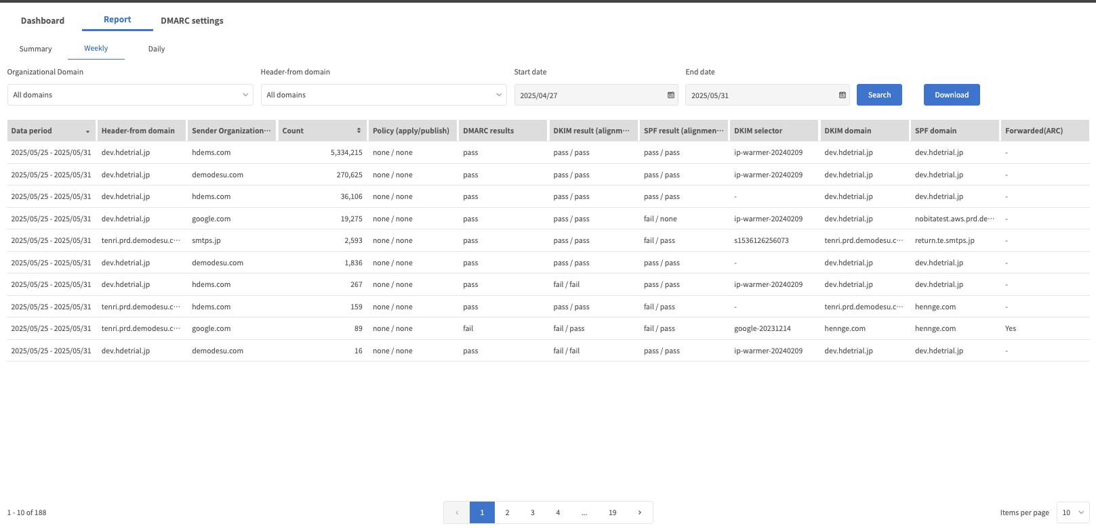Click the DKIM domain column header
Image resolution: width=1096 pixels, height=528 pixels.
tap(864, 131)
